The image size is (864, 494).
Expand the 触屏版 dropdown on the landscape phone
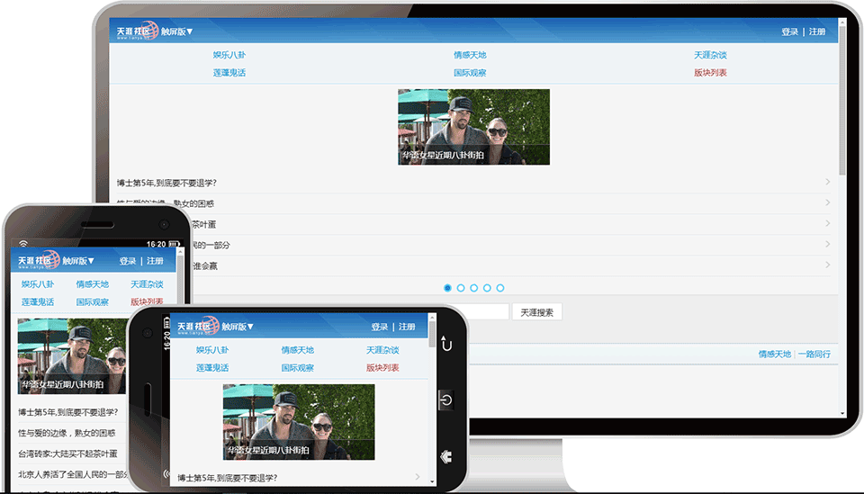238,327
